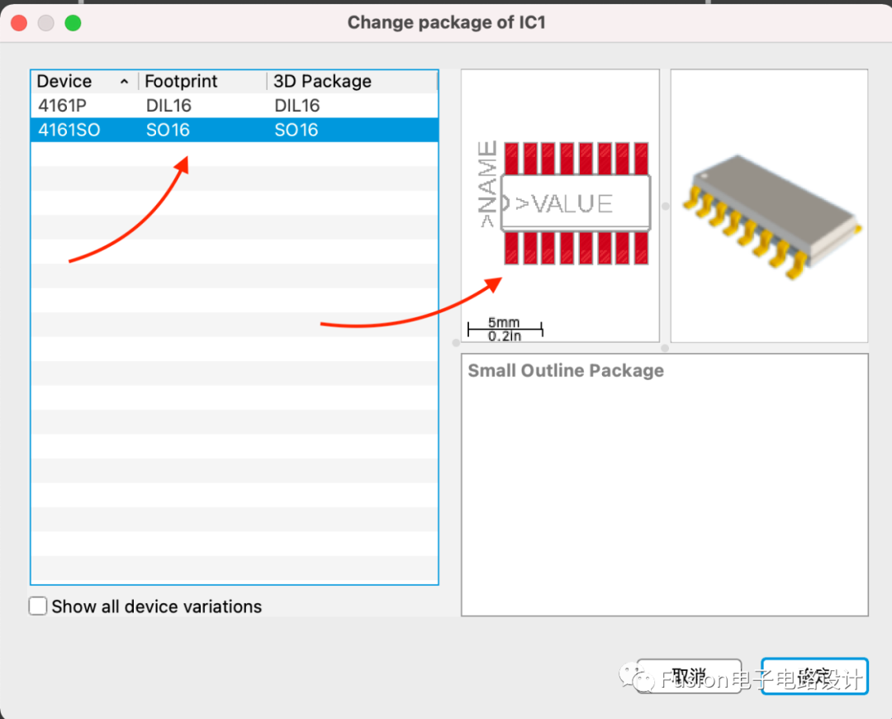
Task: Click the splitter handle below the 3D preview
Action: click(664, 347)
